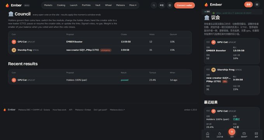This screenshot has height=140, width=264.
Task: Click the ember-1.20.0 version label
Action: [x=190, y=110]
